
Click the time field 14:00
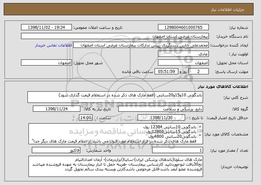[x=86, y=118]
